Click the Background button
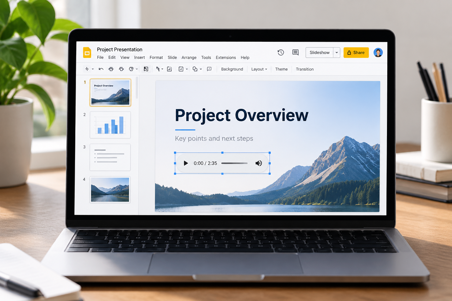 [232, 69]
